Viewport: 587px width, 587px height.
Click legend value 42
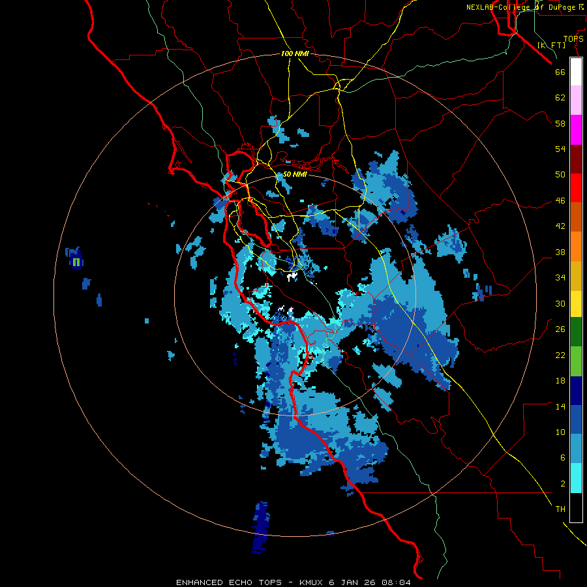[x=560, y=226]
